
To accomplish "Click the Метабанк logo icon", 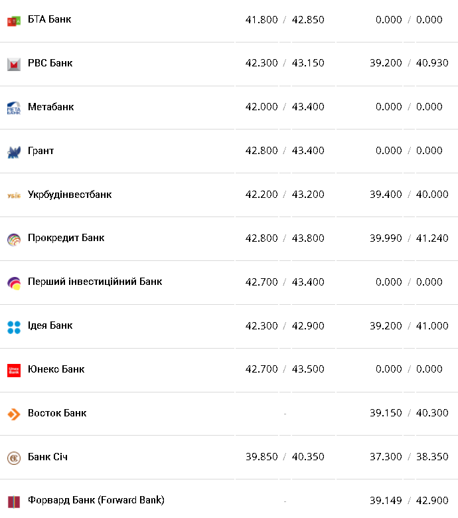I will pyautogui.click(x=14, y=108).
